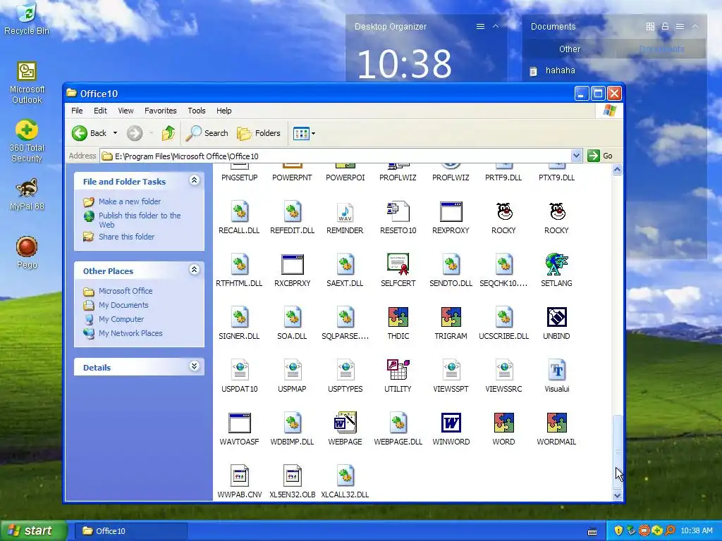
Task: Select the REFEDIT.DLL file icon
Action: tap(292, 212)
